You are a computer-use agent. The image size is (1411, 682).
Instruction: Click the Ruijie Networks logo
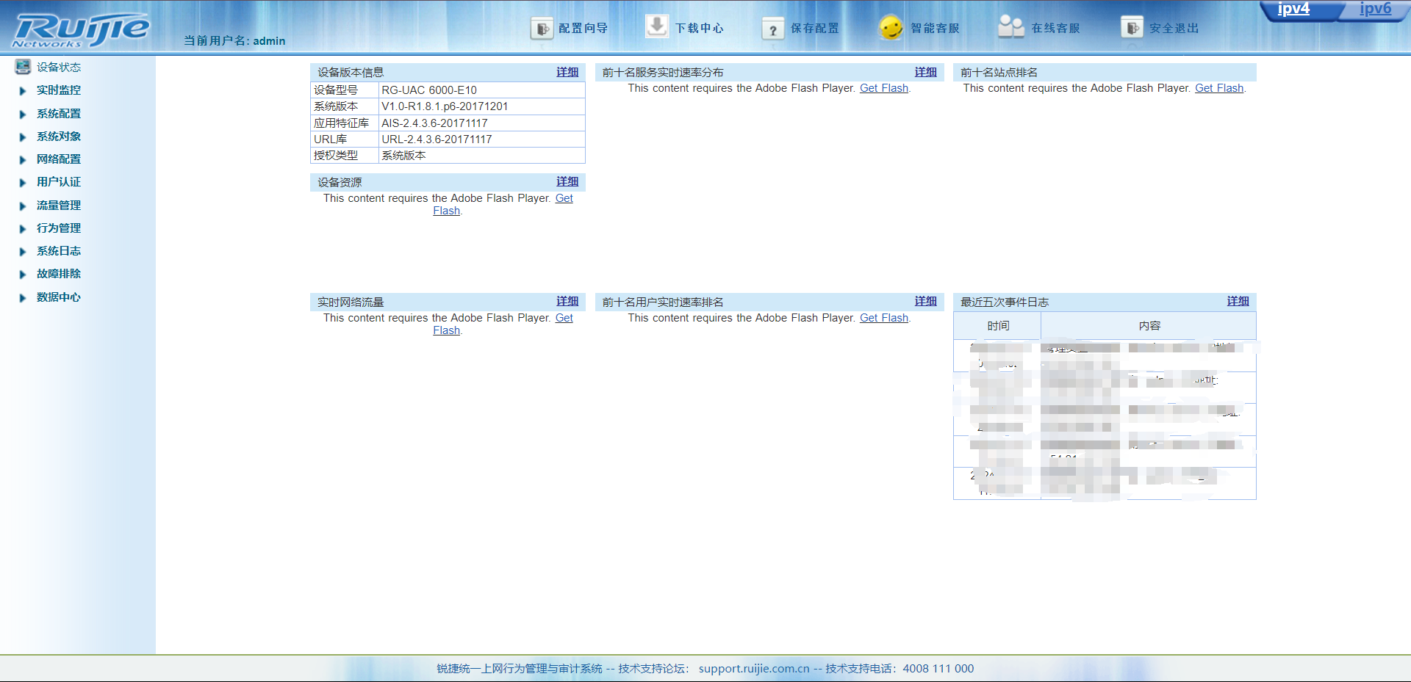[81, 30]
